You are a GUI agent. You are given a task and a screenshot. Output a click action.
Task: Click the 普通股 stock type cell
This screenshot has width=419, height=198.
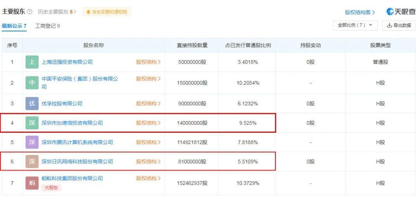(380, 62)
